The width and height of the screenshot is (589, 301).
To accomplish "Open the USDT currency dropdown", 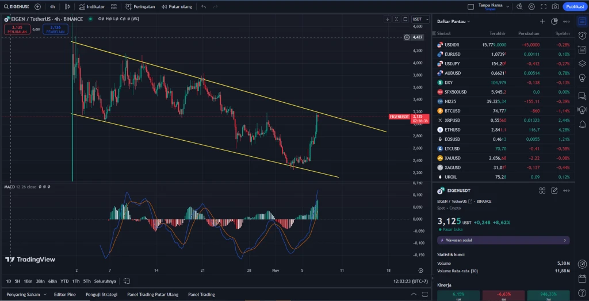I will click(x=419, y=19).
